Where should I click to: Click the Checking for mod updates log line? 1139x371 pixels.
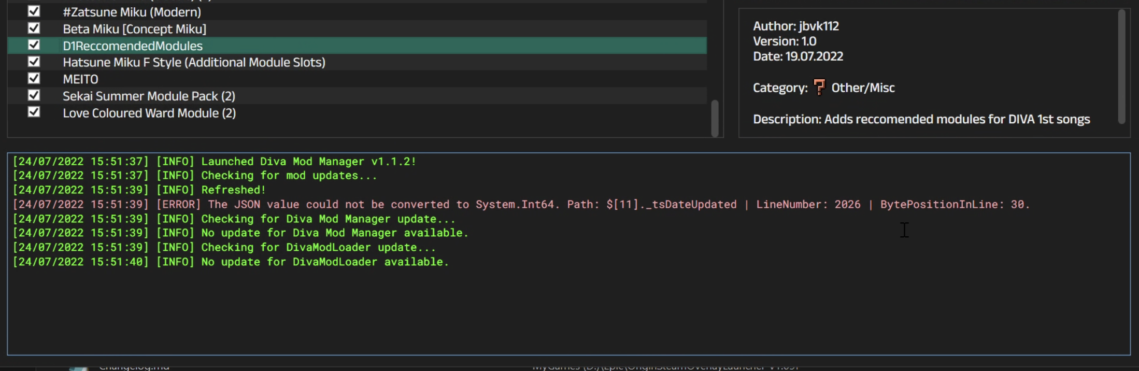pyautogui.click(x=194, y=175)
